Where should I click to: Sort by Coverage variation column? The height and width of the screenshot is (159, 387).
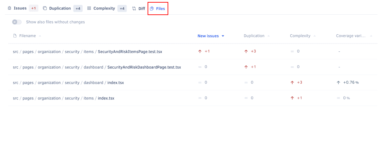(x=351, y=36)
